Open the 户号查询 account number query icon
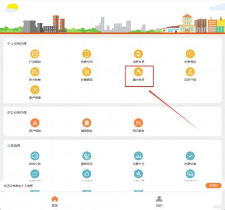The width and height of the screenshot is (225, 210). click(35, 54)
